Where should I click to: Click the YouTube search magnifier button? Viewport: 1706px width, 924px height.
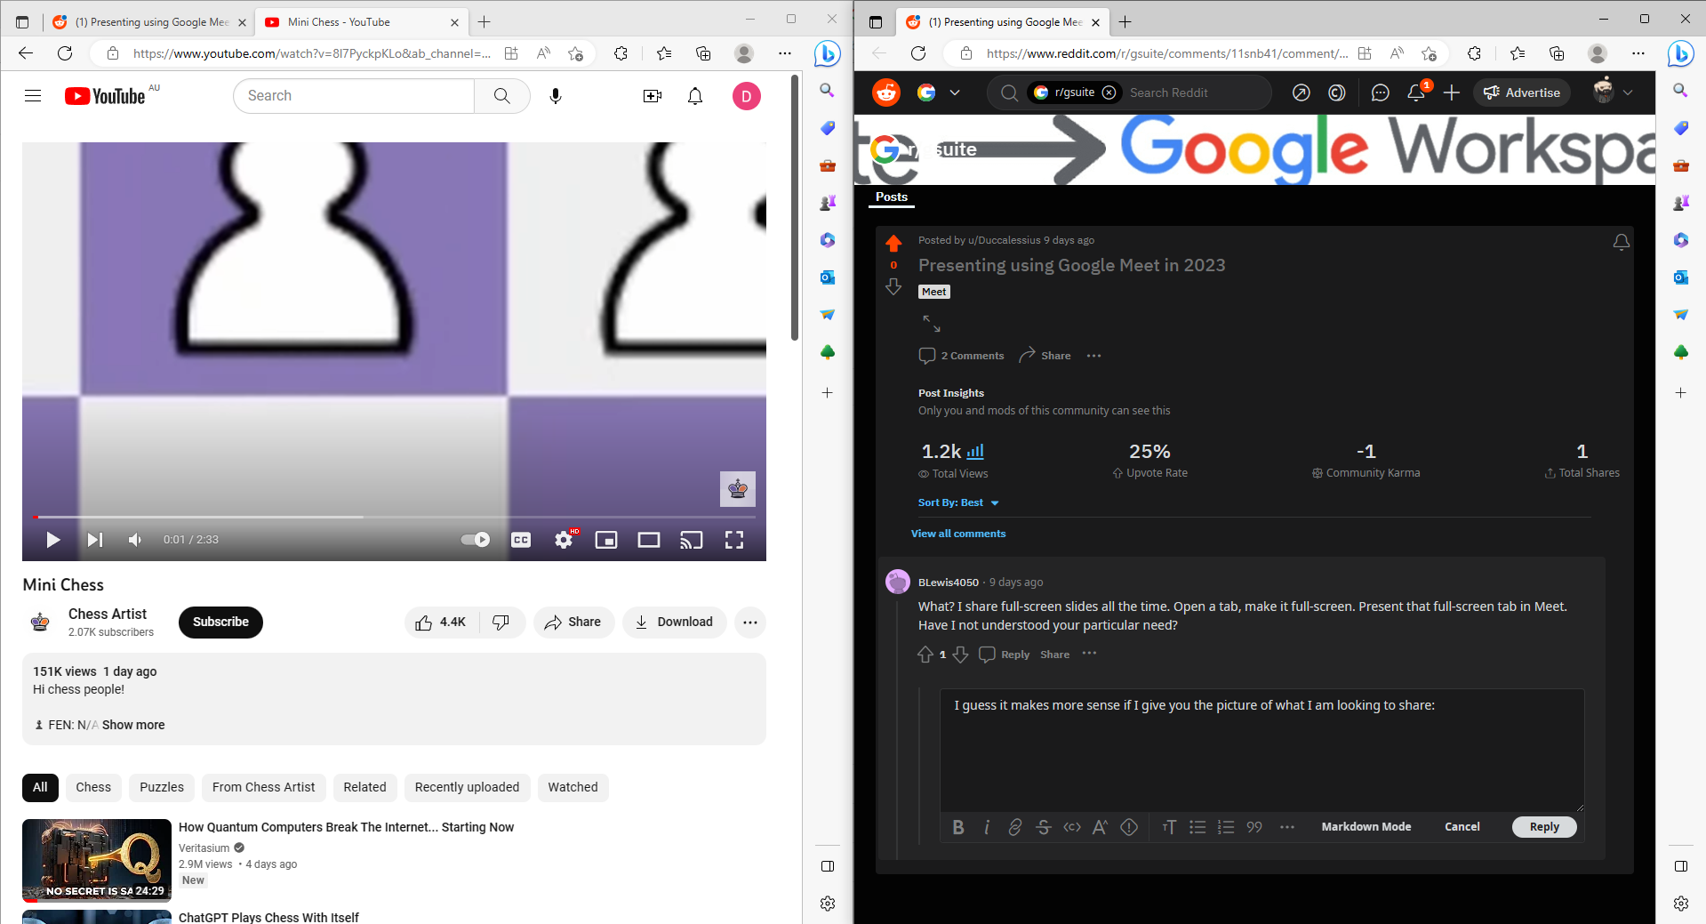coord(501,96)
